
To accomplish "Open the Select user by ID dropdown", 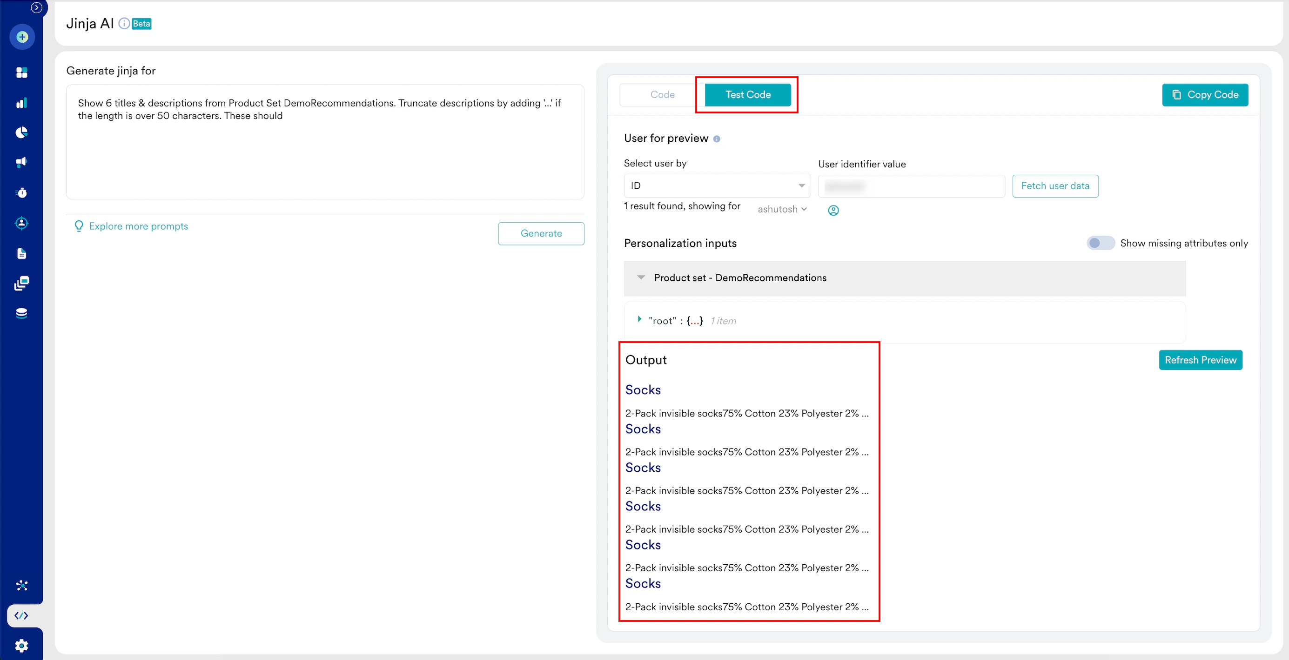I will pos(717,186).
